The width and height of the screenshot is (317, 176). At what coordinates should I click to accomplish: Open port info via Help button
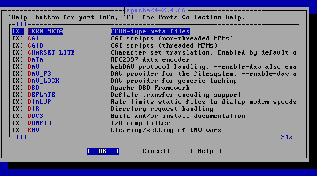click(x=206, y=151)
